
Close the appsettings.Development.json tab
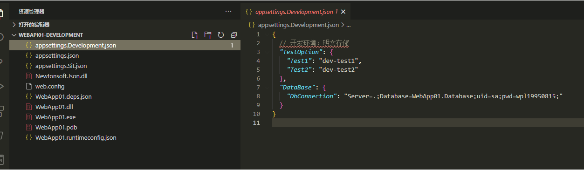pyautogui.click(x=344, y=12)
